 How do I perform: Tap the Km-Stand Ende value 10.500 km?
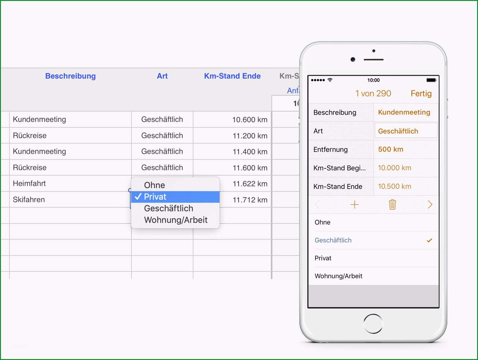[x=406, y=186]
